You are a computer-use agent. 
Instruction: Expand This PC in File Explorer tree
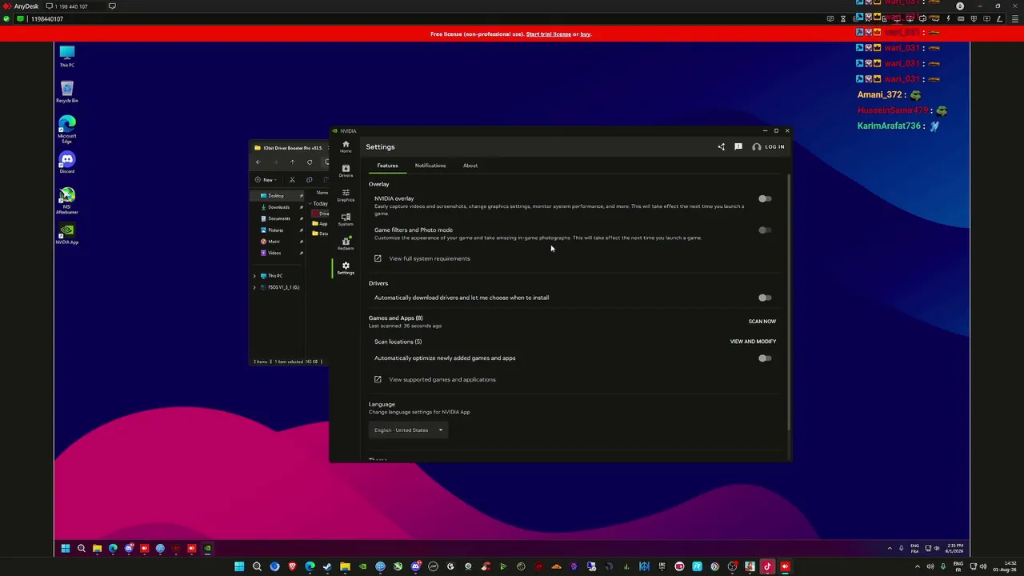(254, 276)
